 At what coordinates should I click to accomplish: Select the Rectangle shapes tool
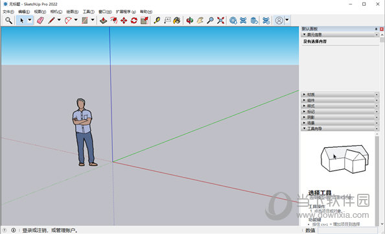(85, 20)
